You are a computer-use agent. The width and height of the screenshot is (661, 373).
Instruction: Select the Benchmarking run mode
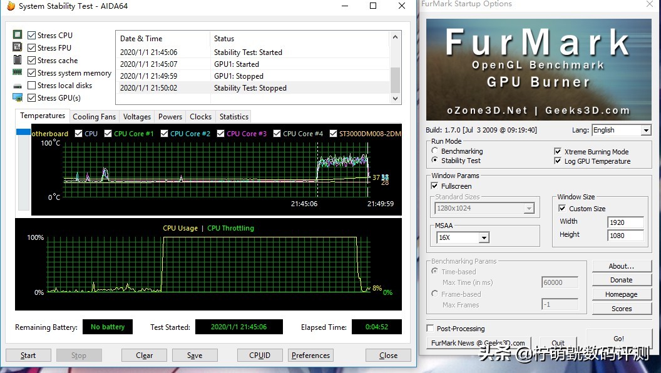click(x=435, y=151)
